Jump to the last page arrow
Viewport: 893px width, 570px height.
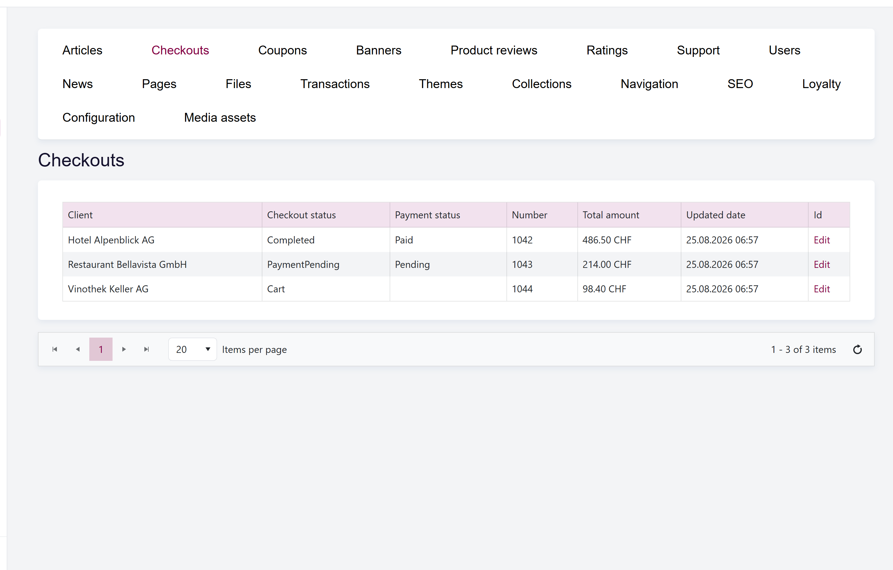[146, 349]
